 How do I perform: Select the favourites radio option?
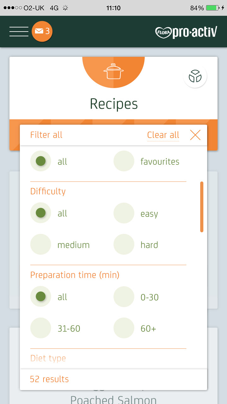[x=124, y=161]
